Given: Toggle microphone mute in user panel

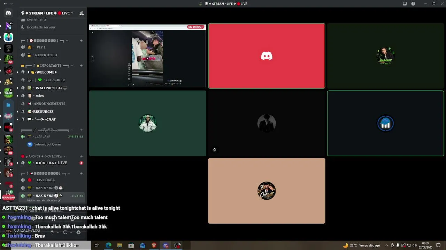Looking at the screenshot, I should point(52,232).
